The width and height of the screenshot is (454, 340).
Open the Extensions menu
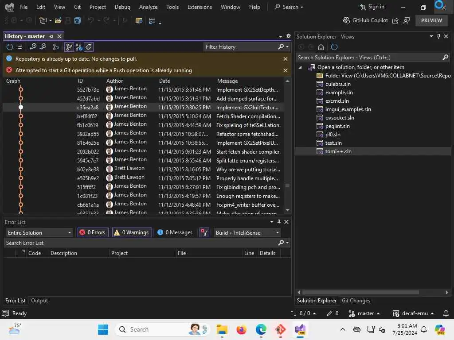click(x=200, y=7)
